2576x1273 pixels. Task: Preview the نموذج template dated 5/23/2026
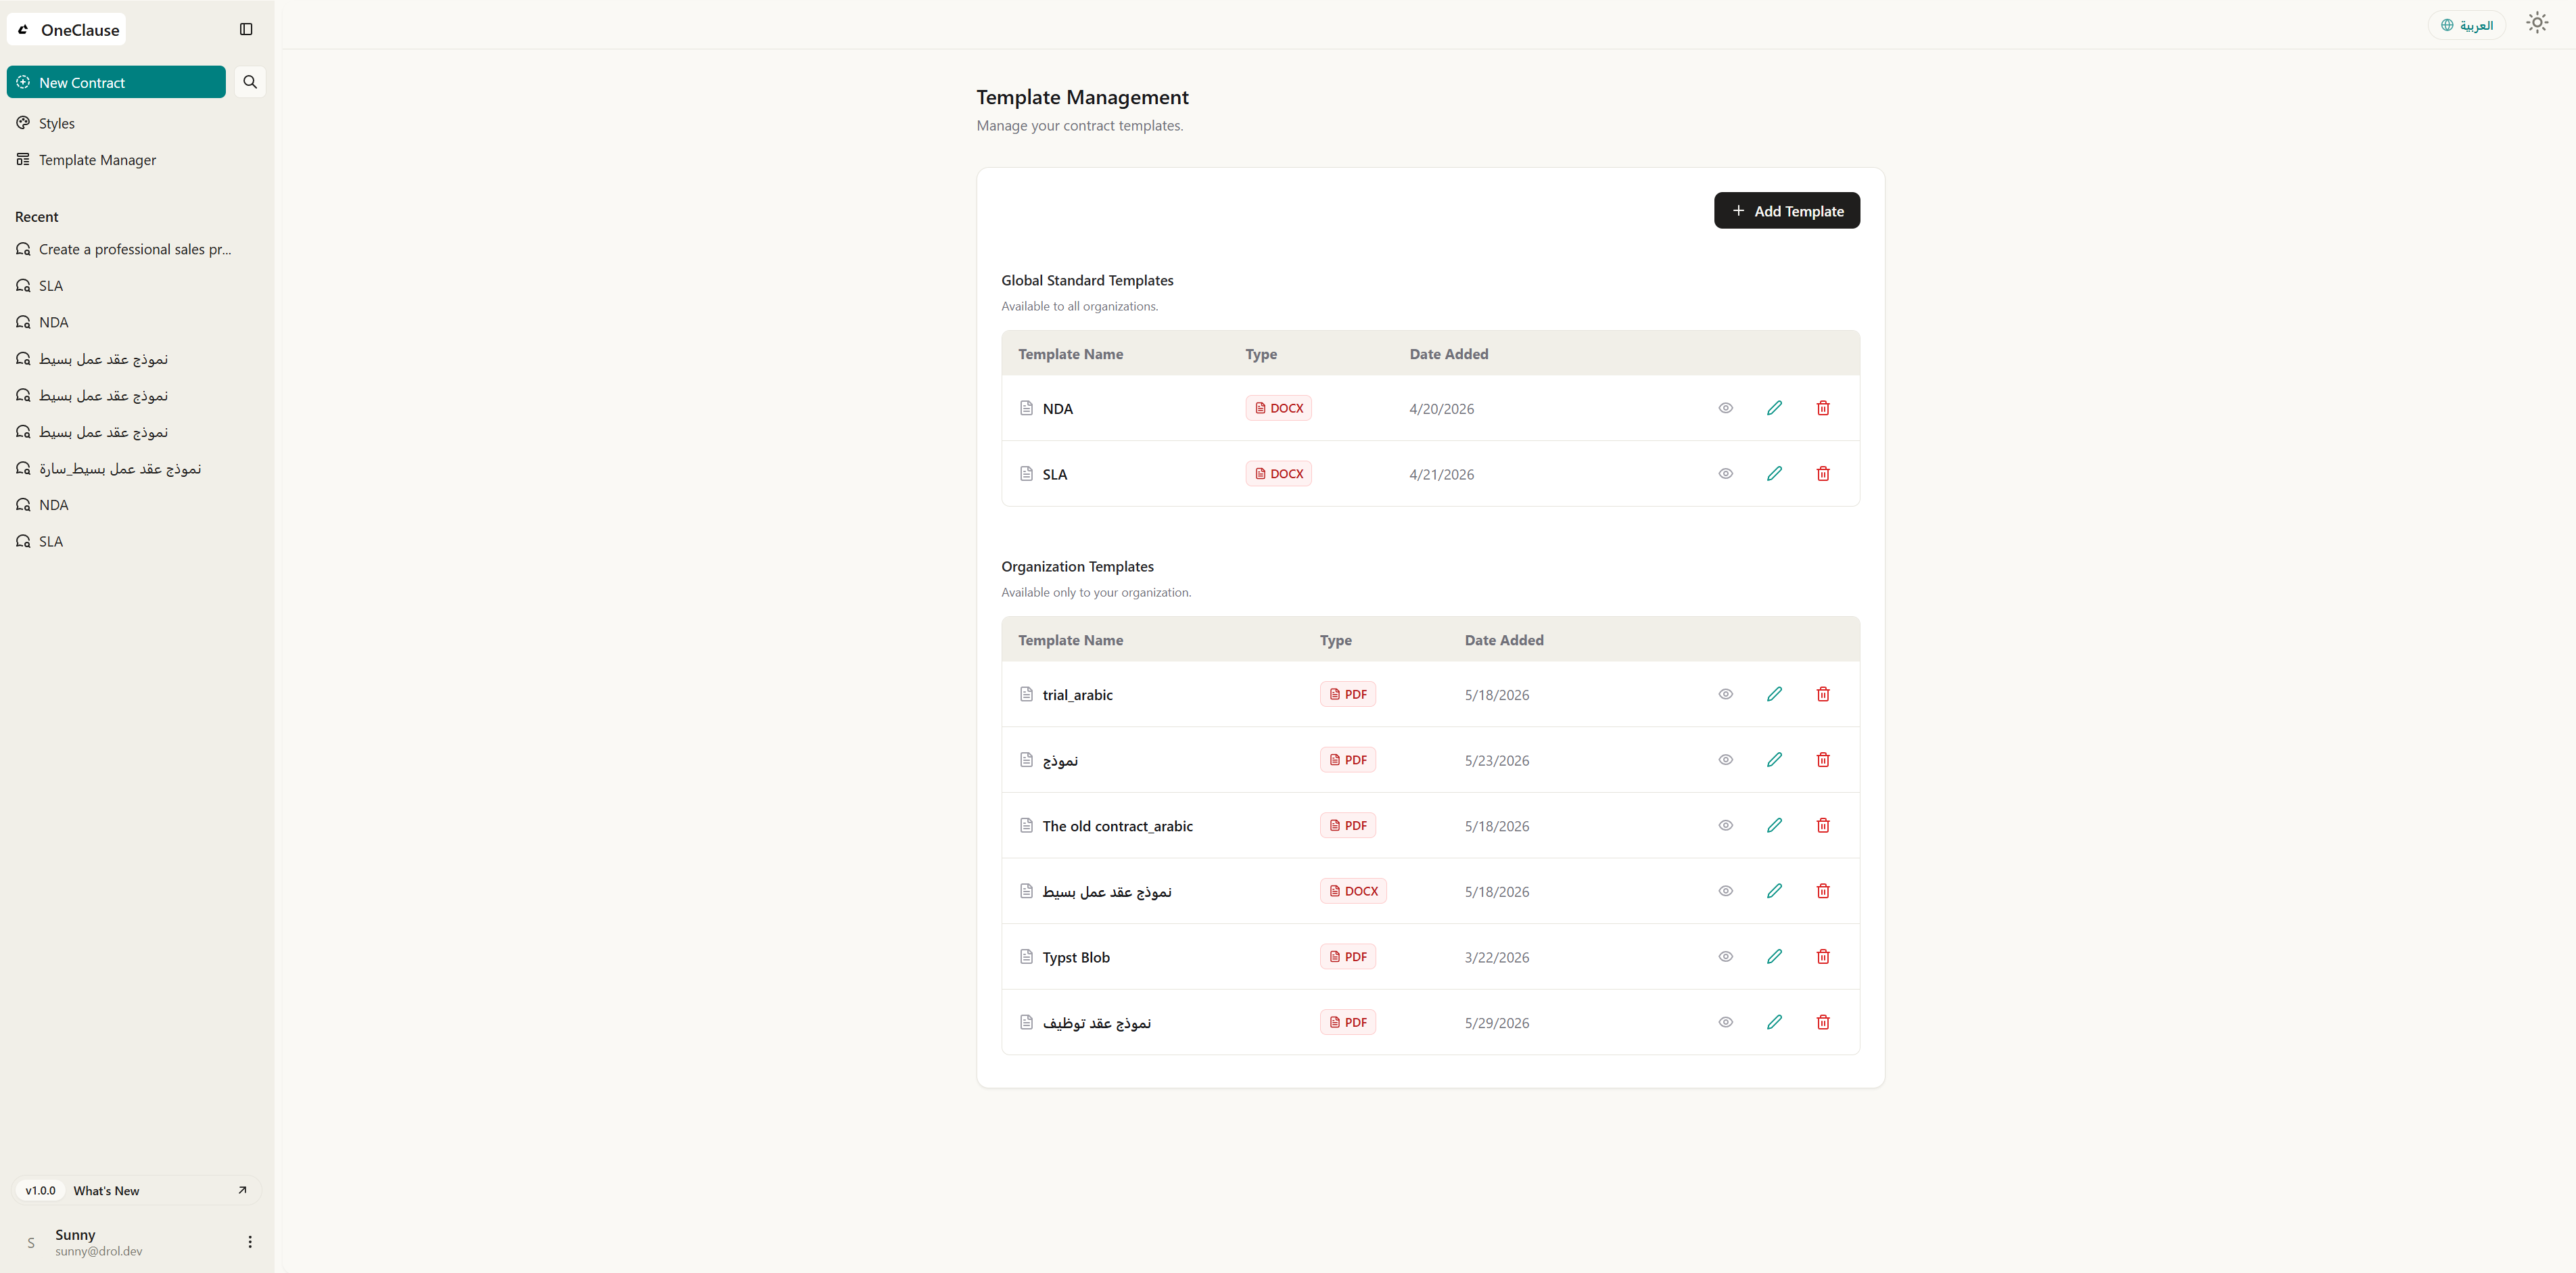coord(1725,760)
